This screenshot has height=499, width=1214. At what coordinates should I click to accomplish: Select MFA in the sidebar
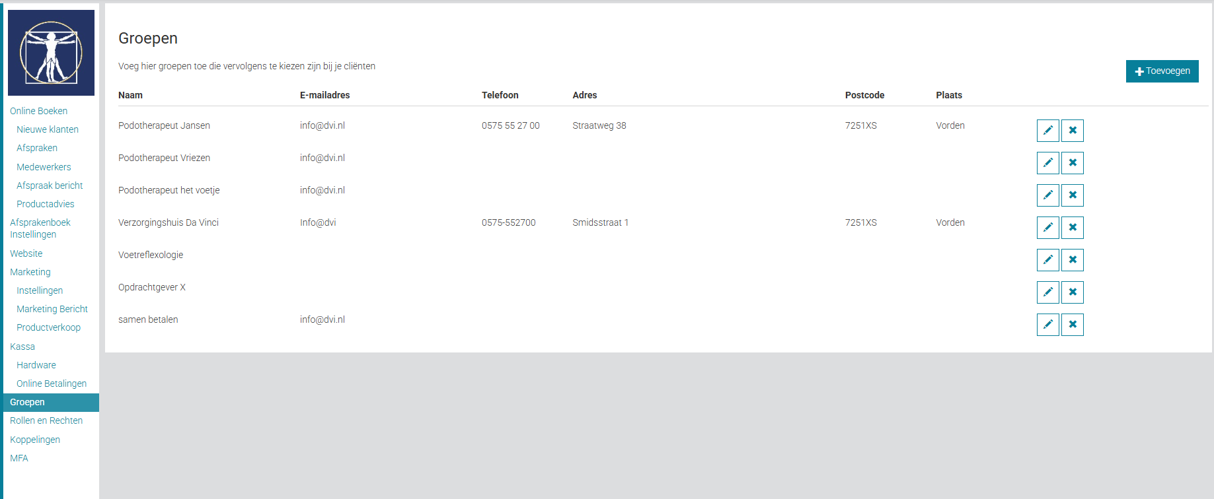pyautogui.click(x=19, y=458)
